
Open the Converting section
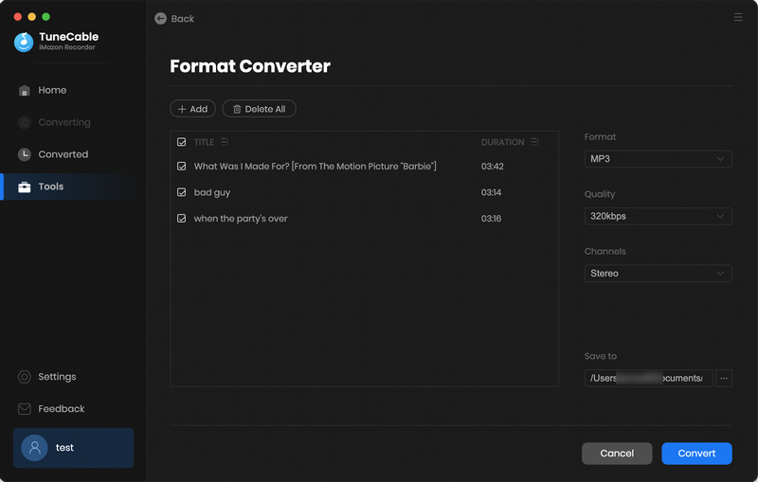pos(64,122)
